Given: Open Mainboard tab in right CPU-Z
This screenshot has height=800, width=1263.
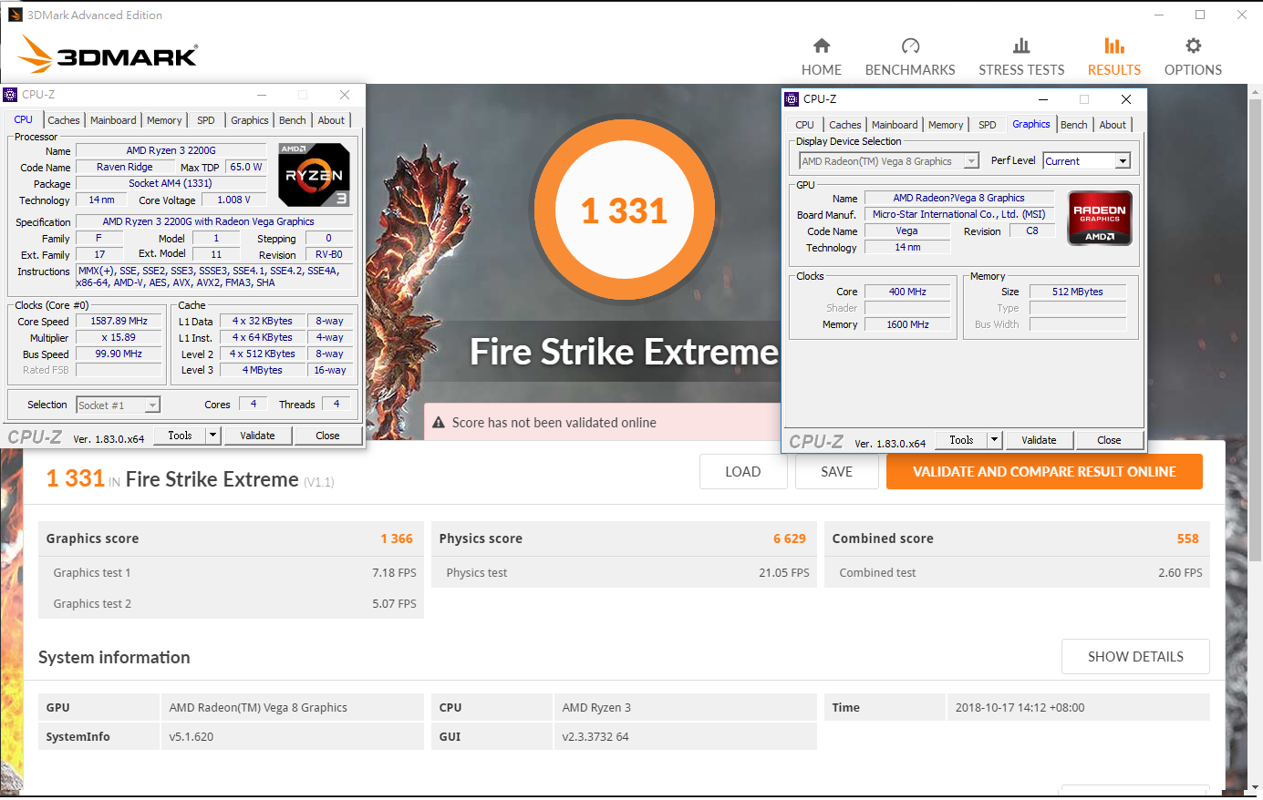Looking at the screenshot, I should tap(895, 125).
